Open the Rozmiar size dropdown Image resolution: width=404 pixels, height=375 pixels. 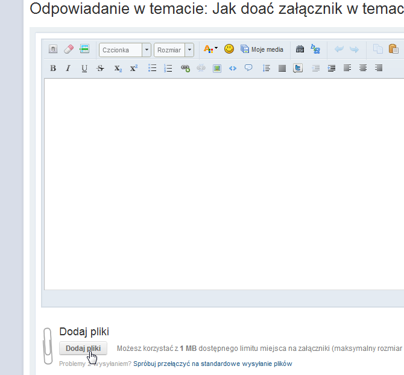click(174, 50)
